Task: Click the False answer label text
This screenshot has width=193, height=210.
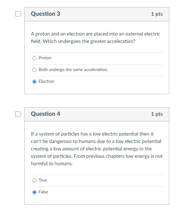Action: [43, 192]
